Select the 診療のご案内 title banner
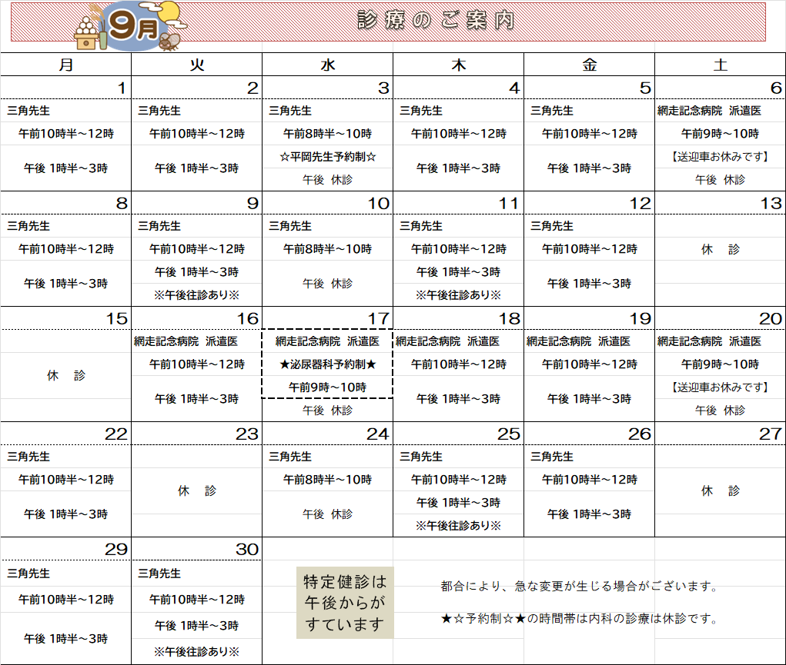This screenshot has height=665, width=786. (436, 21)
